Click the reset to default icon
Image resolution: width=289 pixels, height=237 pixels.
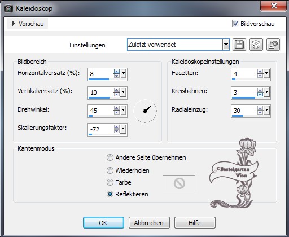coord(273,45)
